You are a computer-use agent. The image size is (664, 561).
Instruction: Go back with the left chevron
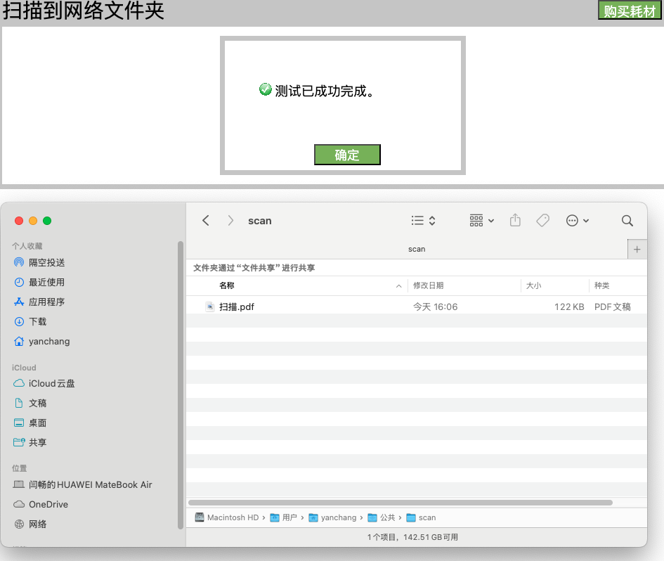[206, 221]
